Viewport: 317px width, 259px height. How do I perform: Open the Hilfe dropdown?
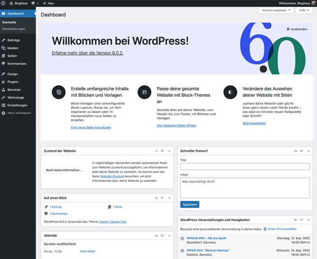click(x=304, y=10)
